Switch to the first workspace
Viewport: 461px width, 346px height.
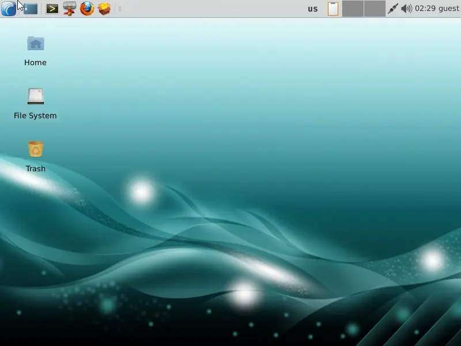coord(353,9)
